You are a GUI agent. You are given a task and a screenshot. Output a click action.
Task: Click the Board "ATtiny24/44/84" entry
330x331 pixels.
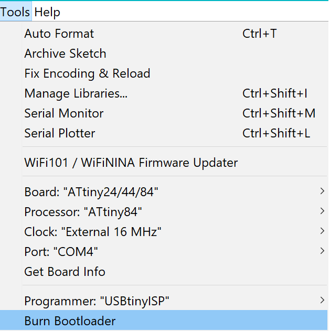pos(91,193)
